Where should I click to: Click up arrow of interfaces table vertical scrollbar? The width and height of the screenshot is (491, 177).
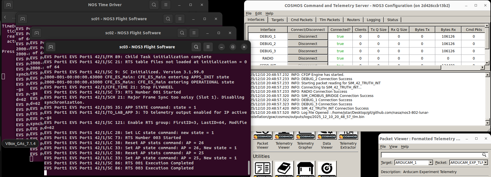click(487, 26)
